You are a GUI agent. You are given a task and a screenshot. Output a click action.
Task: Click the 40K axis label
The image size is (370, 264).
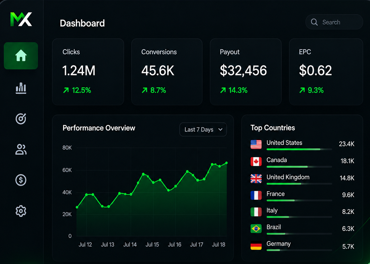67,192
